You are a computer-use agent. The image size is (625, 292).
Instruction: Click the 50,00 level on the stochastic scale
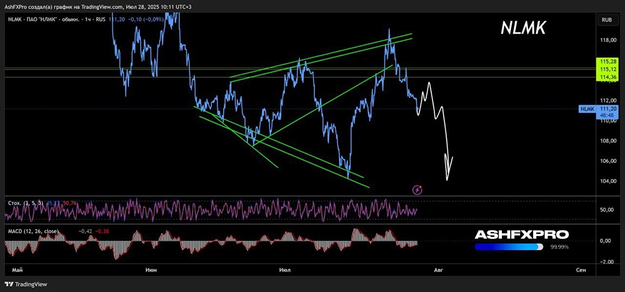tap(606, 210)
